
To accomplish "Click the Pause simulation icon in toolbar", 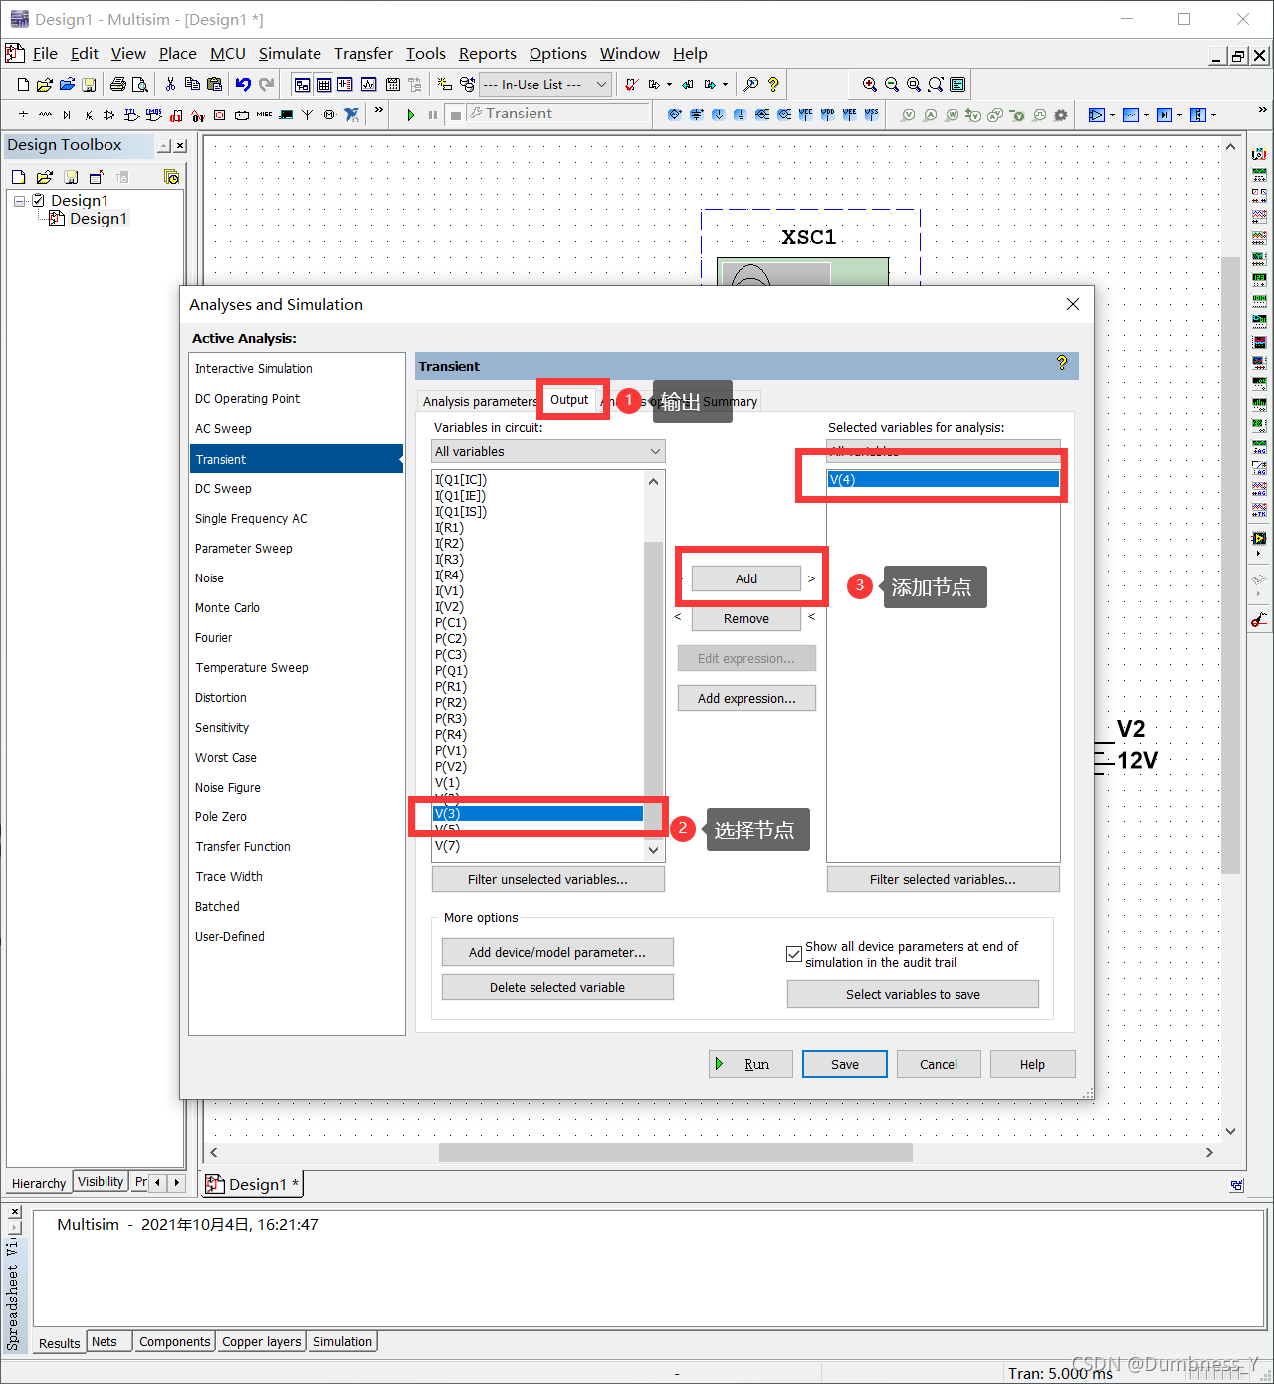I will pos(433,115).
